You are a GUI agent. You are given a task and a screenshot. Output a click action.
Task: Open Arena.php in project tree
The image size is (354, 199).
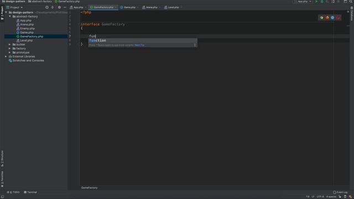(27, 24)
